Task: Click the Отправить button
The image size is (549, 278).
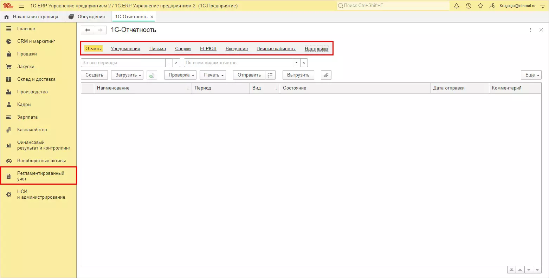Action: pyautogui.click(x=249, y=75)
